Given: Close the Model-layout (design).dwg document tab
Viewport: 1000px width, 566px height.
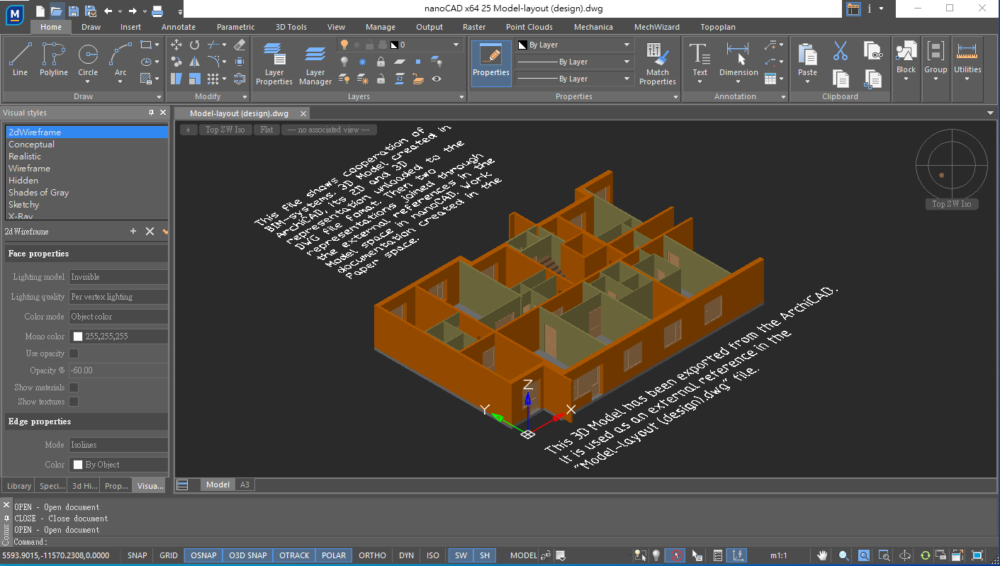Looking at the screenshot, I should (x=303, y=113).
